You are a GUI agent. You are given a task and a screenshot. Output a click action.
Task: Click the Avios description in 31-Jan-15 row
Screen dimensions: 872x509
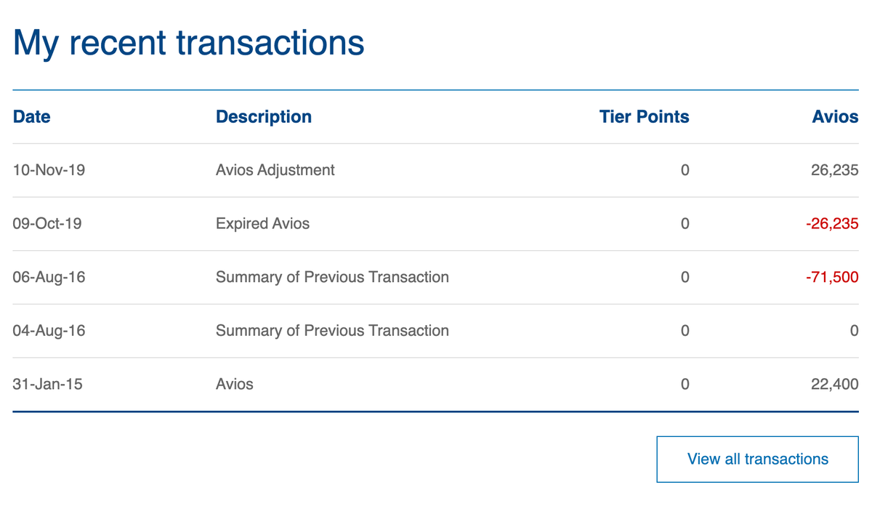235,384
